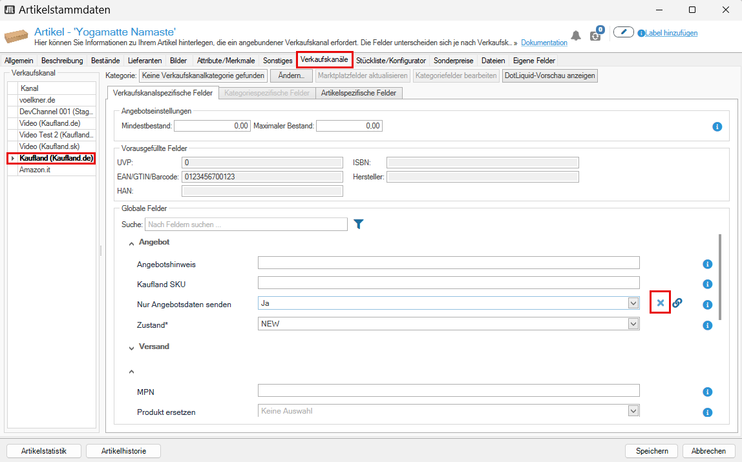Switch to the Sonderpreise tab
The height and width of the screenshot is (462, 742).
453,61
